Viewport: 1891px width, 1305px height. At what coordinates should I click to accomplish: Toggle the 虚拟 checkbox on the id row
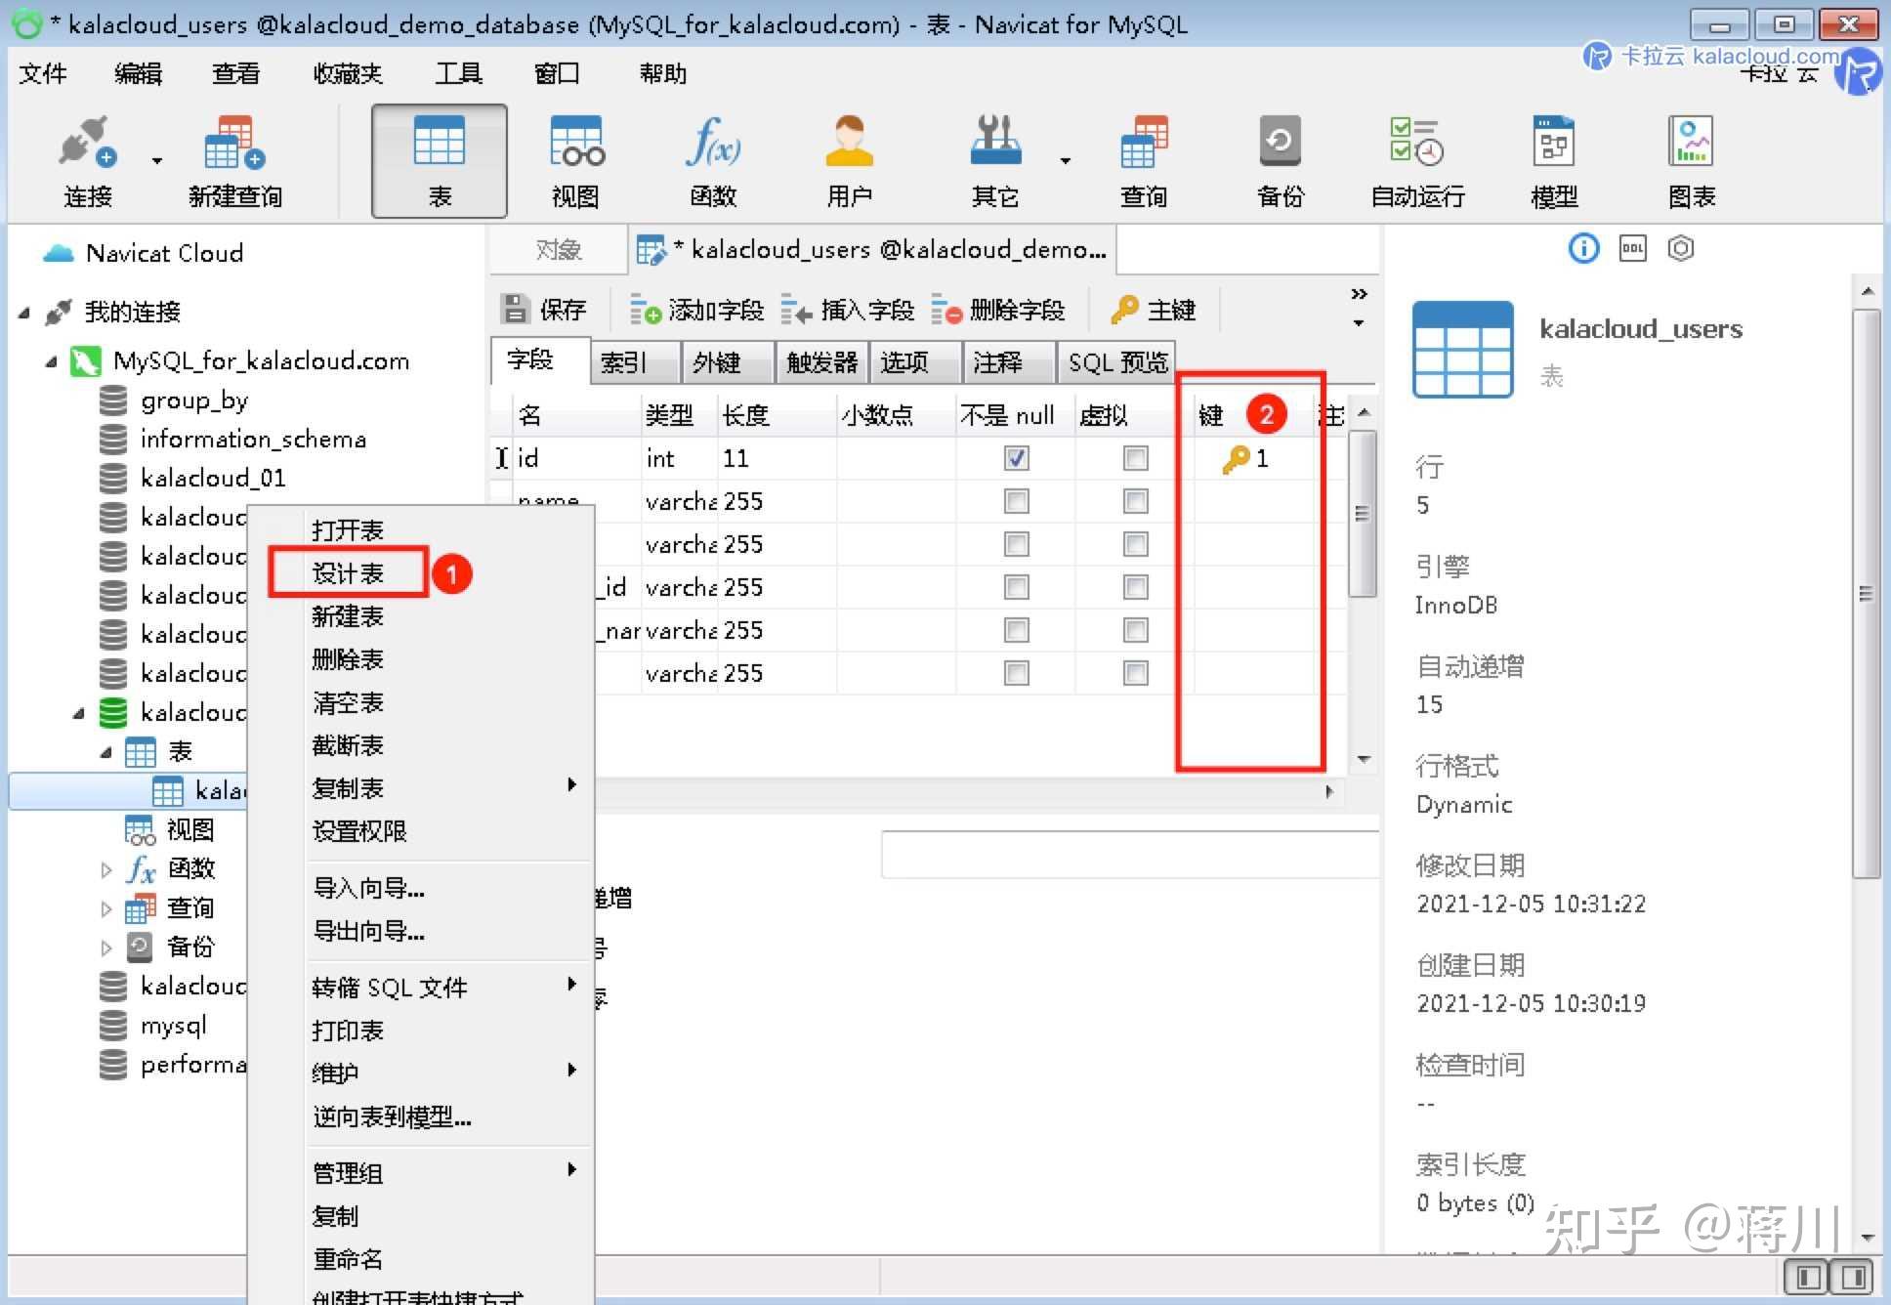click(1134, 457)
